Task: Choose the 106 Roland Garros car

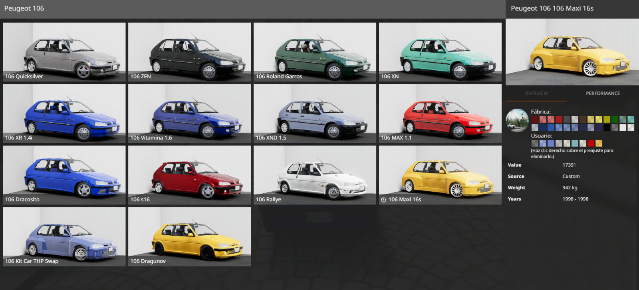Action: pyautogui.click(x=315, y=52)
